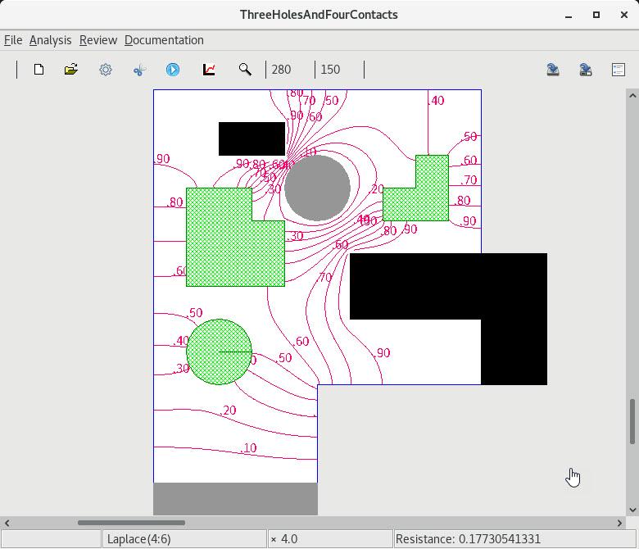Open the list panel icon at far right
This screenshot has width=639, height=549.
(x=619, y=70)
